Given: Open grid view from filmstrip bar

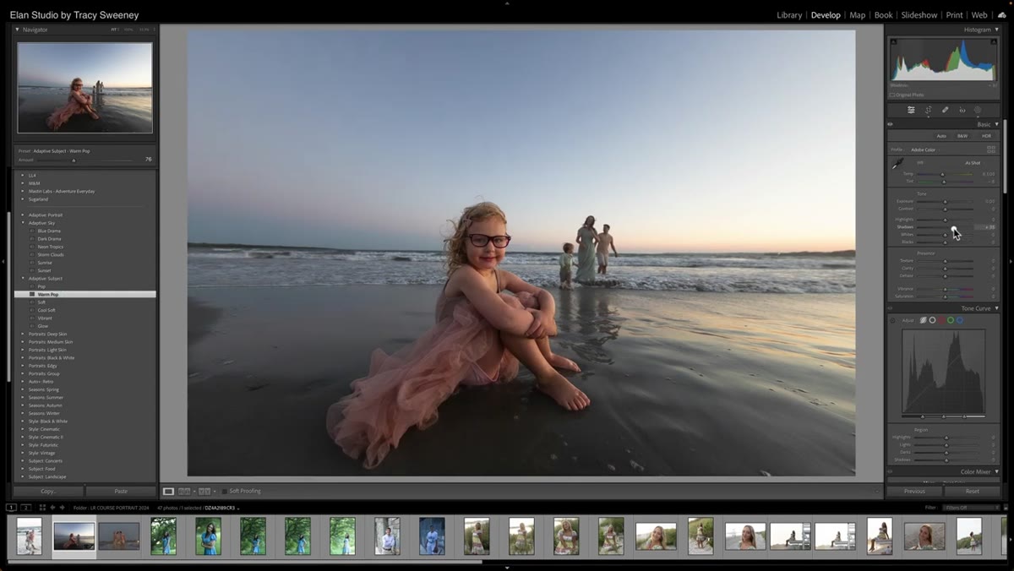Looking at the screenshot, I should tap(42, 508).
